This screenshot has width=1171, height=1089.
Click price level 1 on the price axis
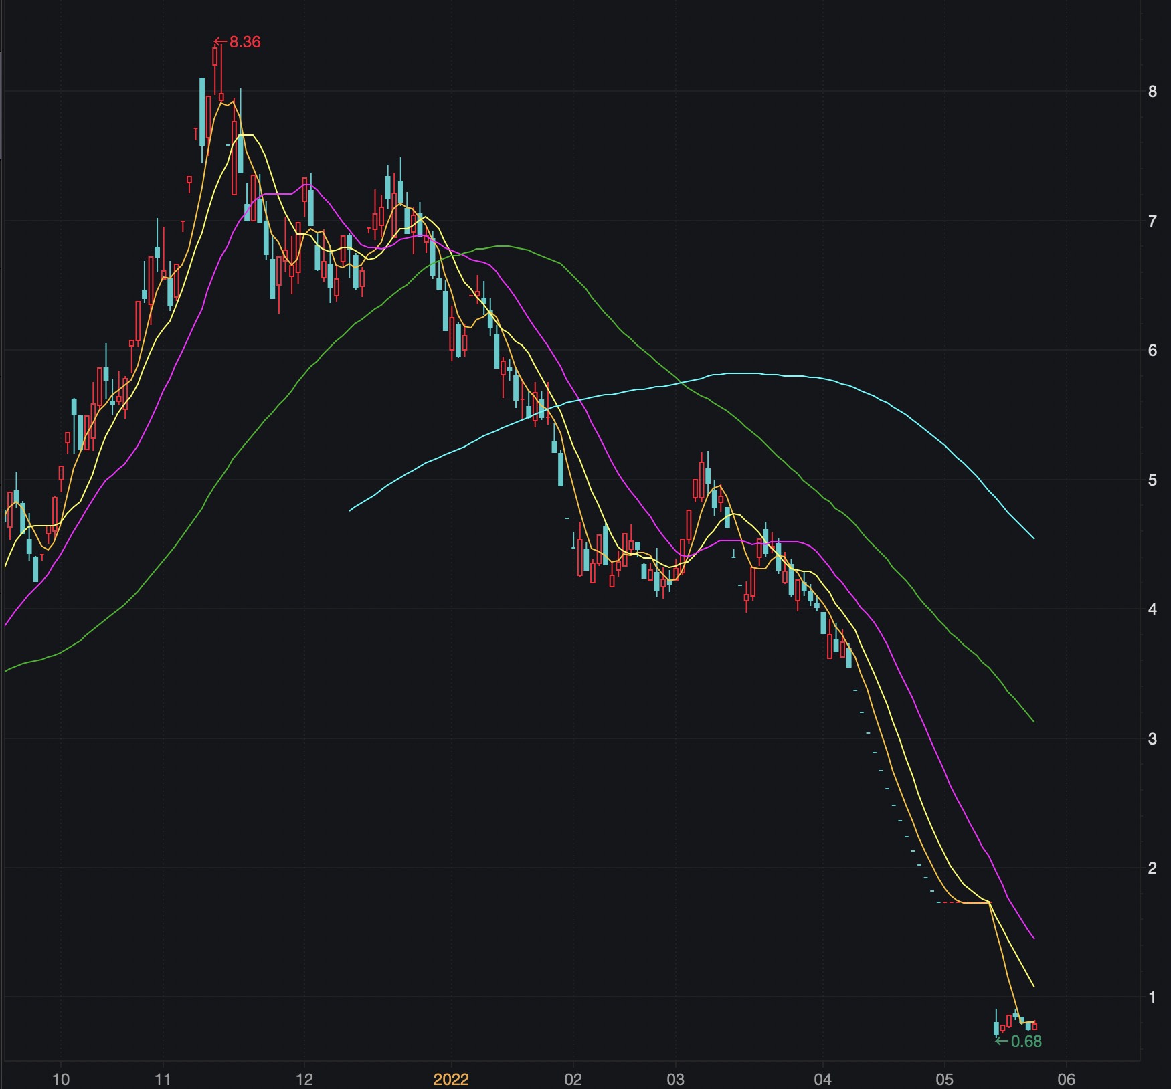pyautogui.click(x=1152, y=997)
